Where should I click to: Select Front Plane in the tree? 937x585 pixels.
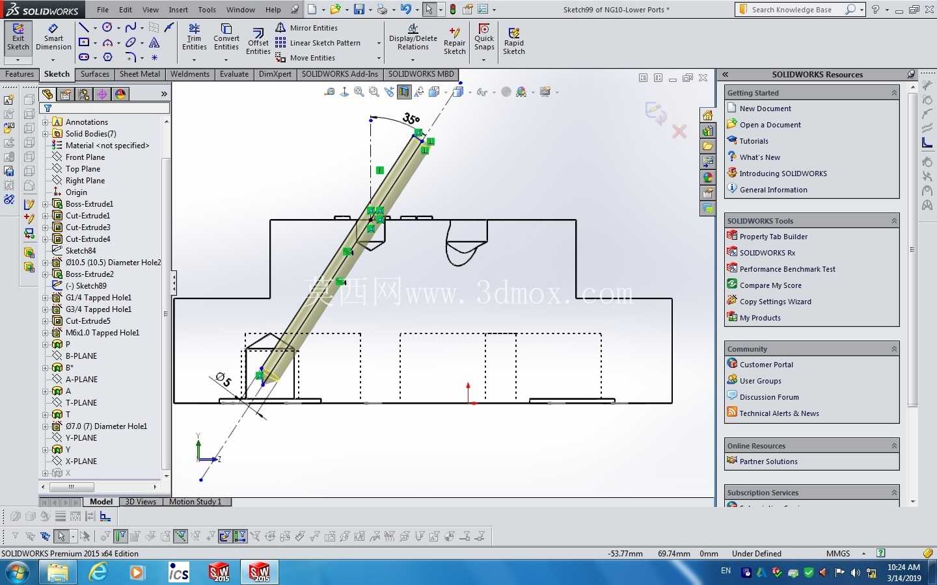click(85, 157)
